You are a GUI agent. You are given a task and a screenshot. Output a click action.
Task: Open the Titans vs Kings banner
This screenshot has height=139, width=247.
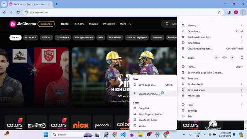[x=34, y=77]
